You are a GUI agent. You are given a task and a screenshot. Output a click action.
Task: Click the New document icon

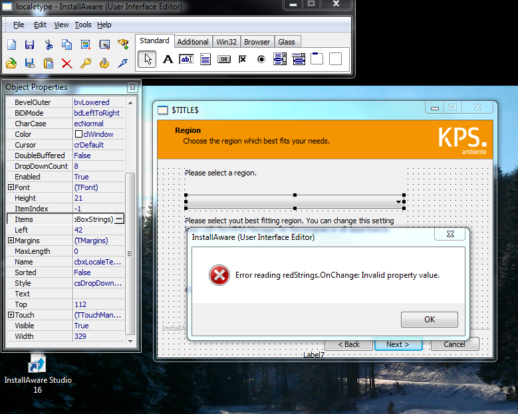(x=11, y=45)
